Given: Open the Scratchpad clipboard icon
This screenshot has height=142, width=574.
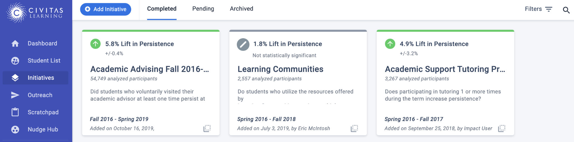Looking at the screenshot, I should [15, 112].
